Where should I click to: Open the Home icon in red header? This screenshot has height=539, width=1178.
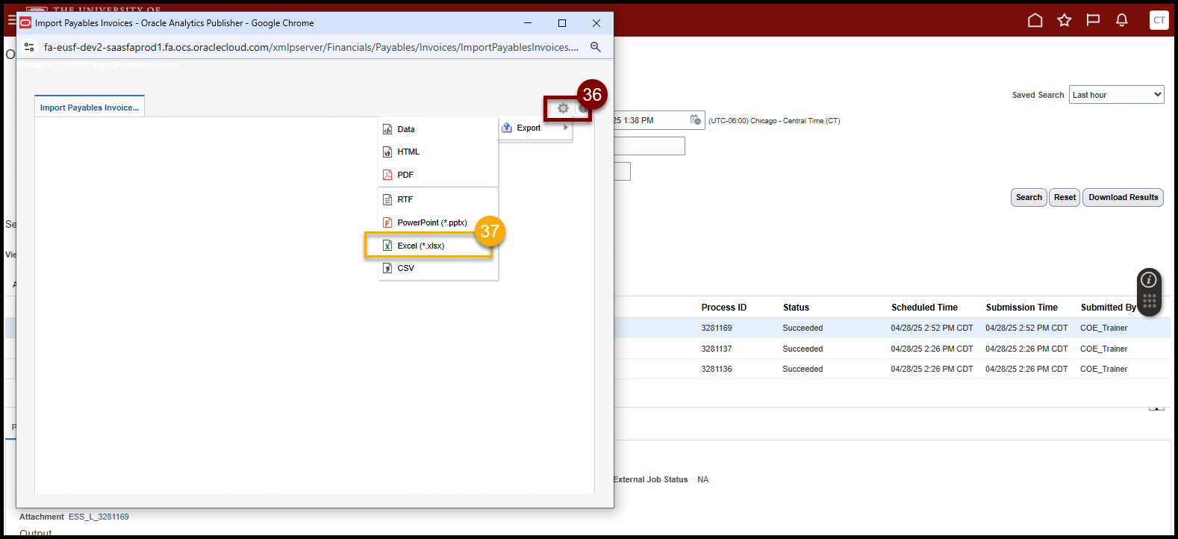1035,20
